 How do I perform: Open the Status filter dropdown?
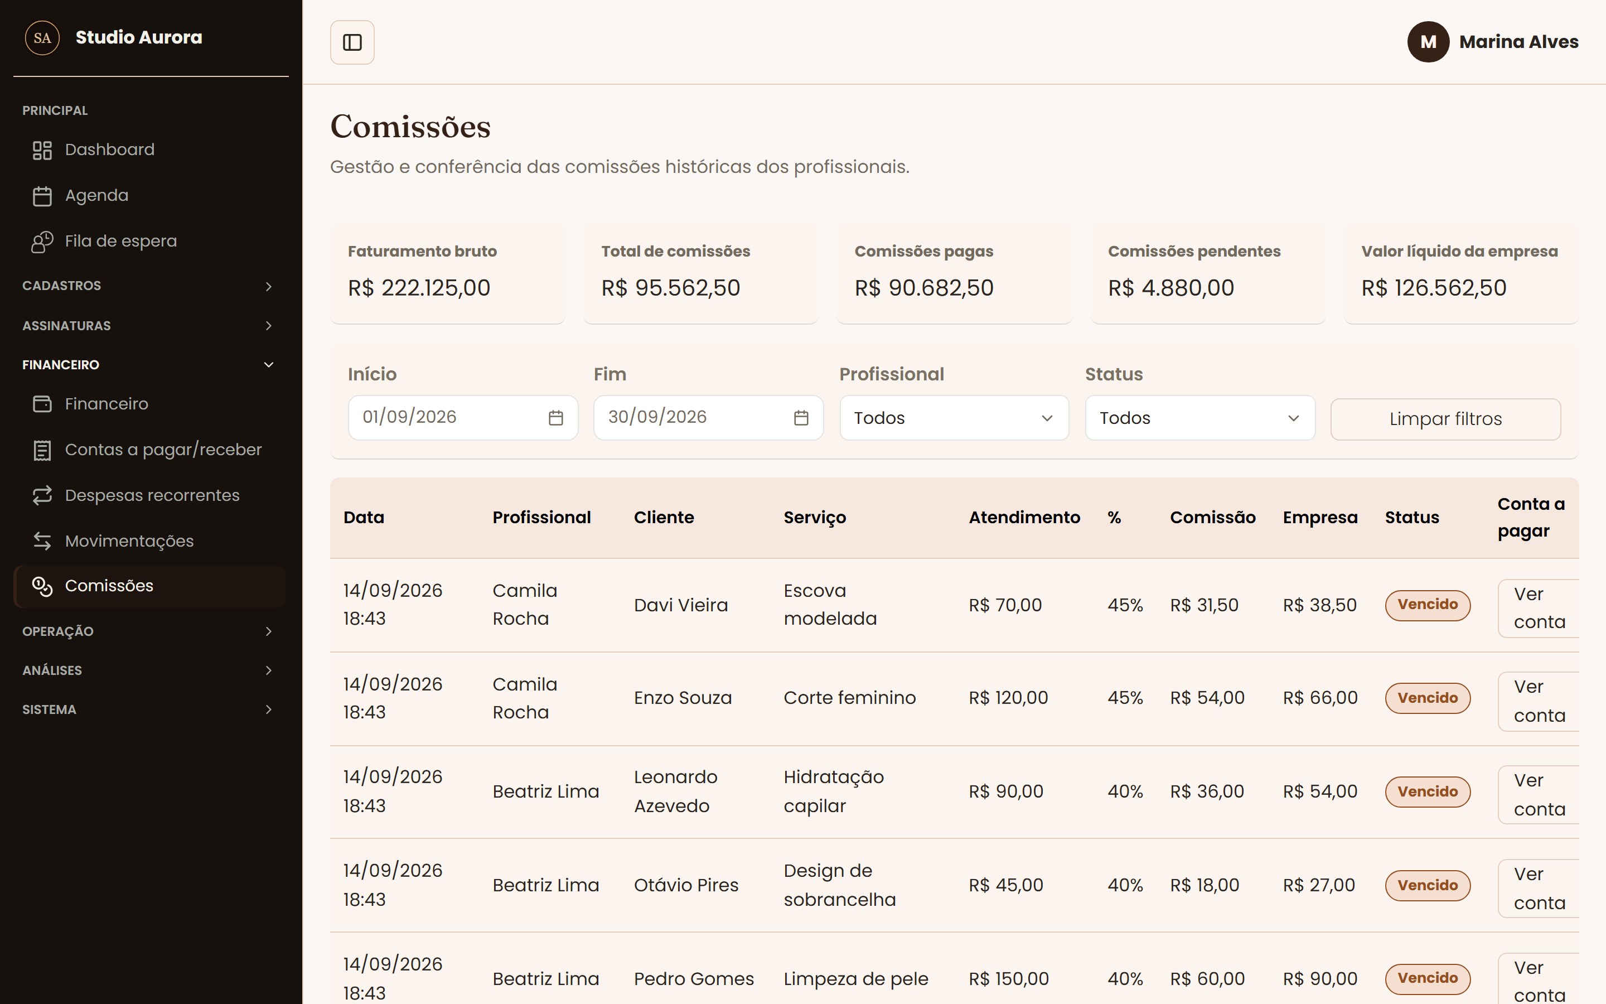coord(1200,418)
